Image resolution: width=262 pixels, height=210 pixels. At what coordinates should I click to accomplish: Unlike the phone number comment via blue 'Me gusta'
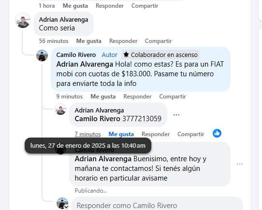pos(121,134)
